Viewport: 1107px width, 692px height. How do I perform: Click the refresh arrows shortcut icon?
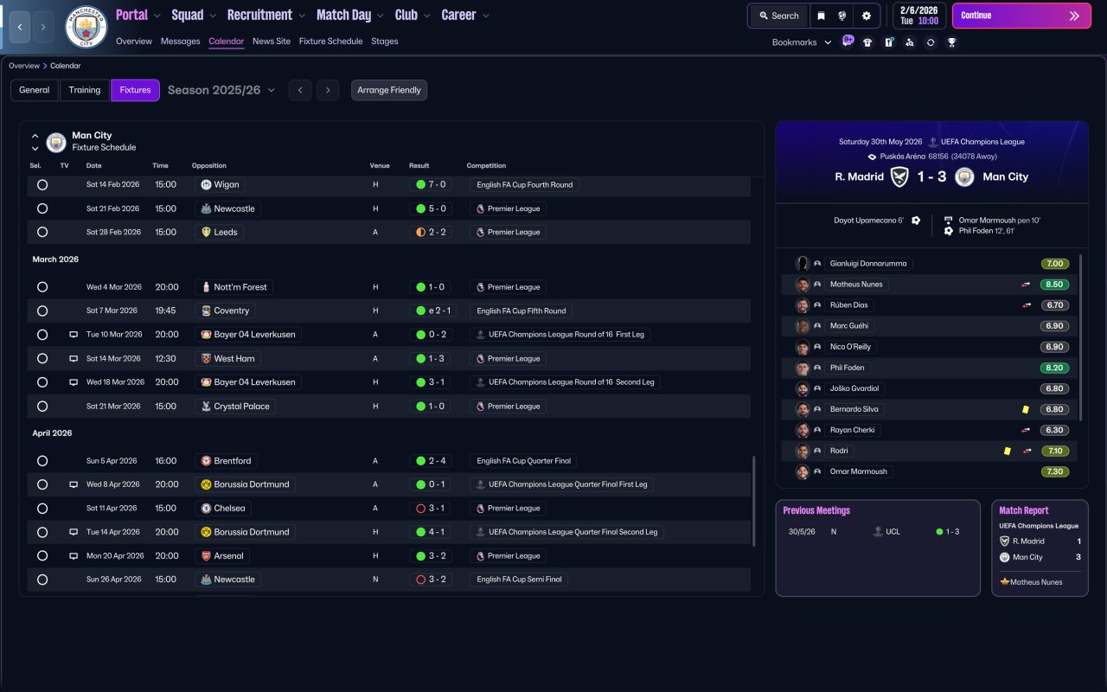pyautogui.click(x=931, y=42)
